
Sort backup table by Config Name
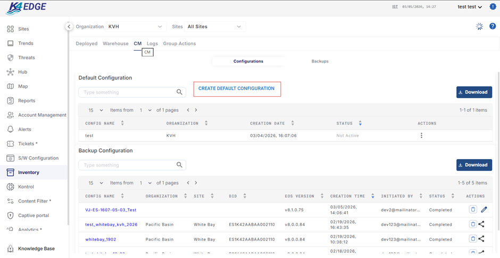point(122,196)
